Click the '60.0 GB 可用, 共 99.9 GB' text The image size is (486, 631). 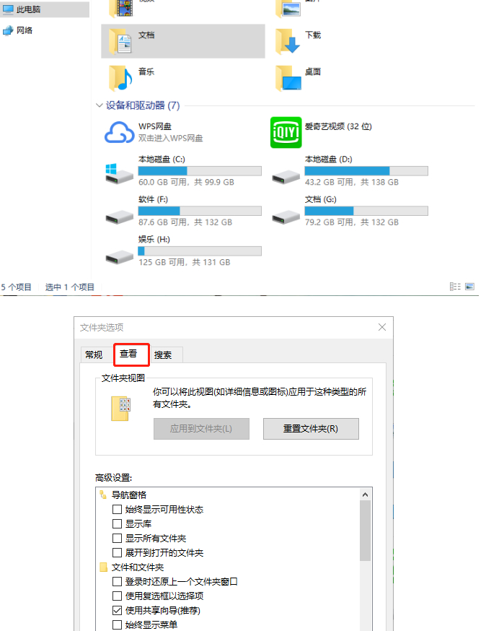tap(186, 183)
